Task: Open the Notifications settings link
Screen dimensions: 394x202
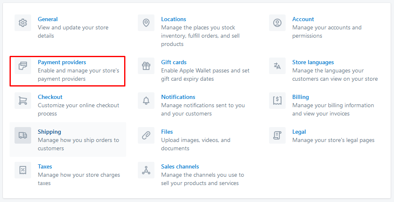Action: (x=178, y=97)
